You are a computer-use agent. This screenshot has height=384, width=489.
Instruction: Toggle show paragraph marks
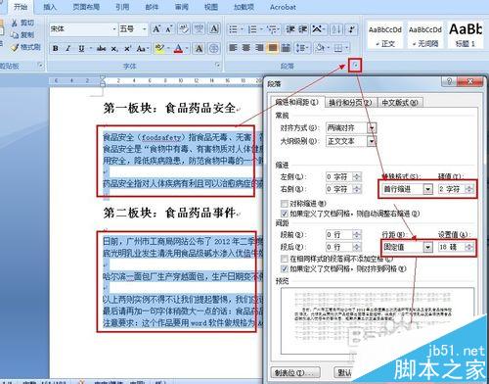[351, 29]
